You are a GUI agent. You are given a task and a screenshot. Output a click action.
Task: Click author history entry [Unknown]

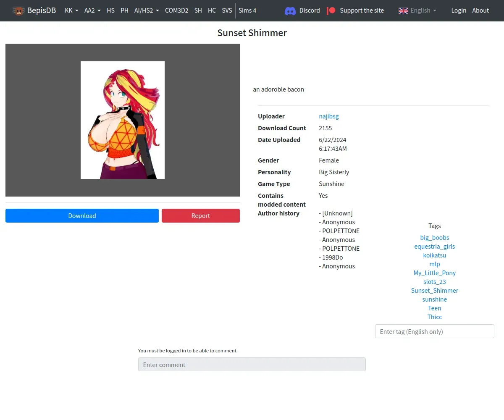coord(336,213)
